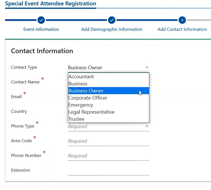Select Legal Representative contact type
The width and height of the screenshot is (211, 190).
[108, 112]
